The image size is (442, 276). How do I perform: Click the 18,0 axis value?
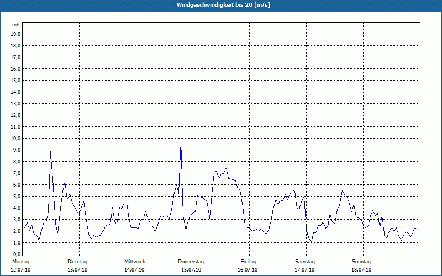[16, 46]
